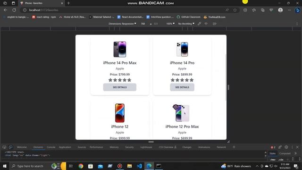This screenshot has height=170, width=302.
Task: Open DevTools settings gear icon
Action: pos(286,147)
